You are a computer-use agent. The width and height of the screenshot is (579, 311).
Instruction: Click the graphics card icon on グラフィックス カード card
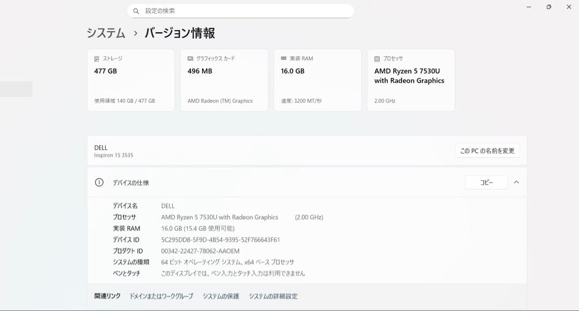tap(189, 58)
